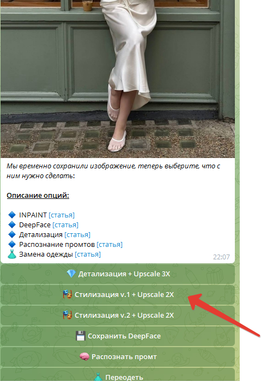Open the DeepFace статья link
Viewport: 261px width, 382px height.
pyautogui.click(x=65, y=225)
